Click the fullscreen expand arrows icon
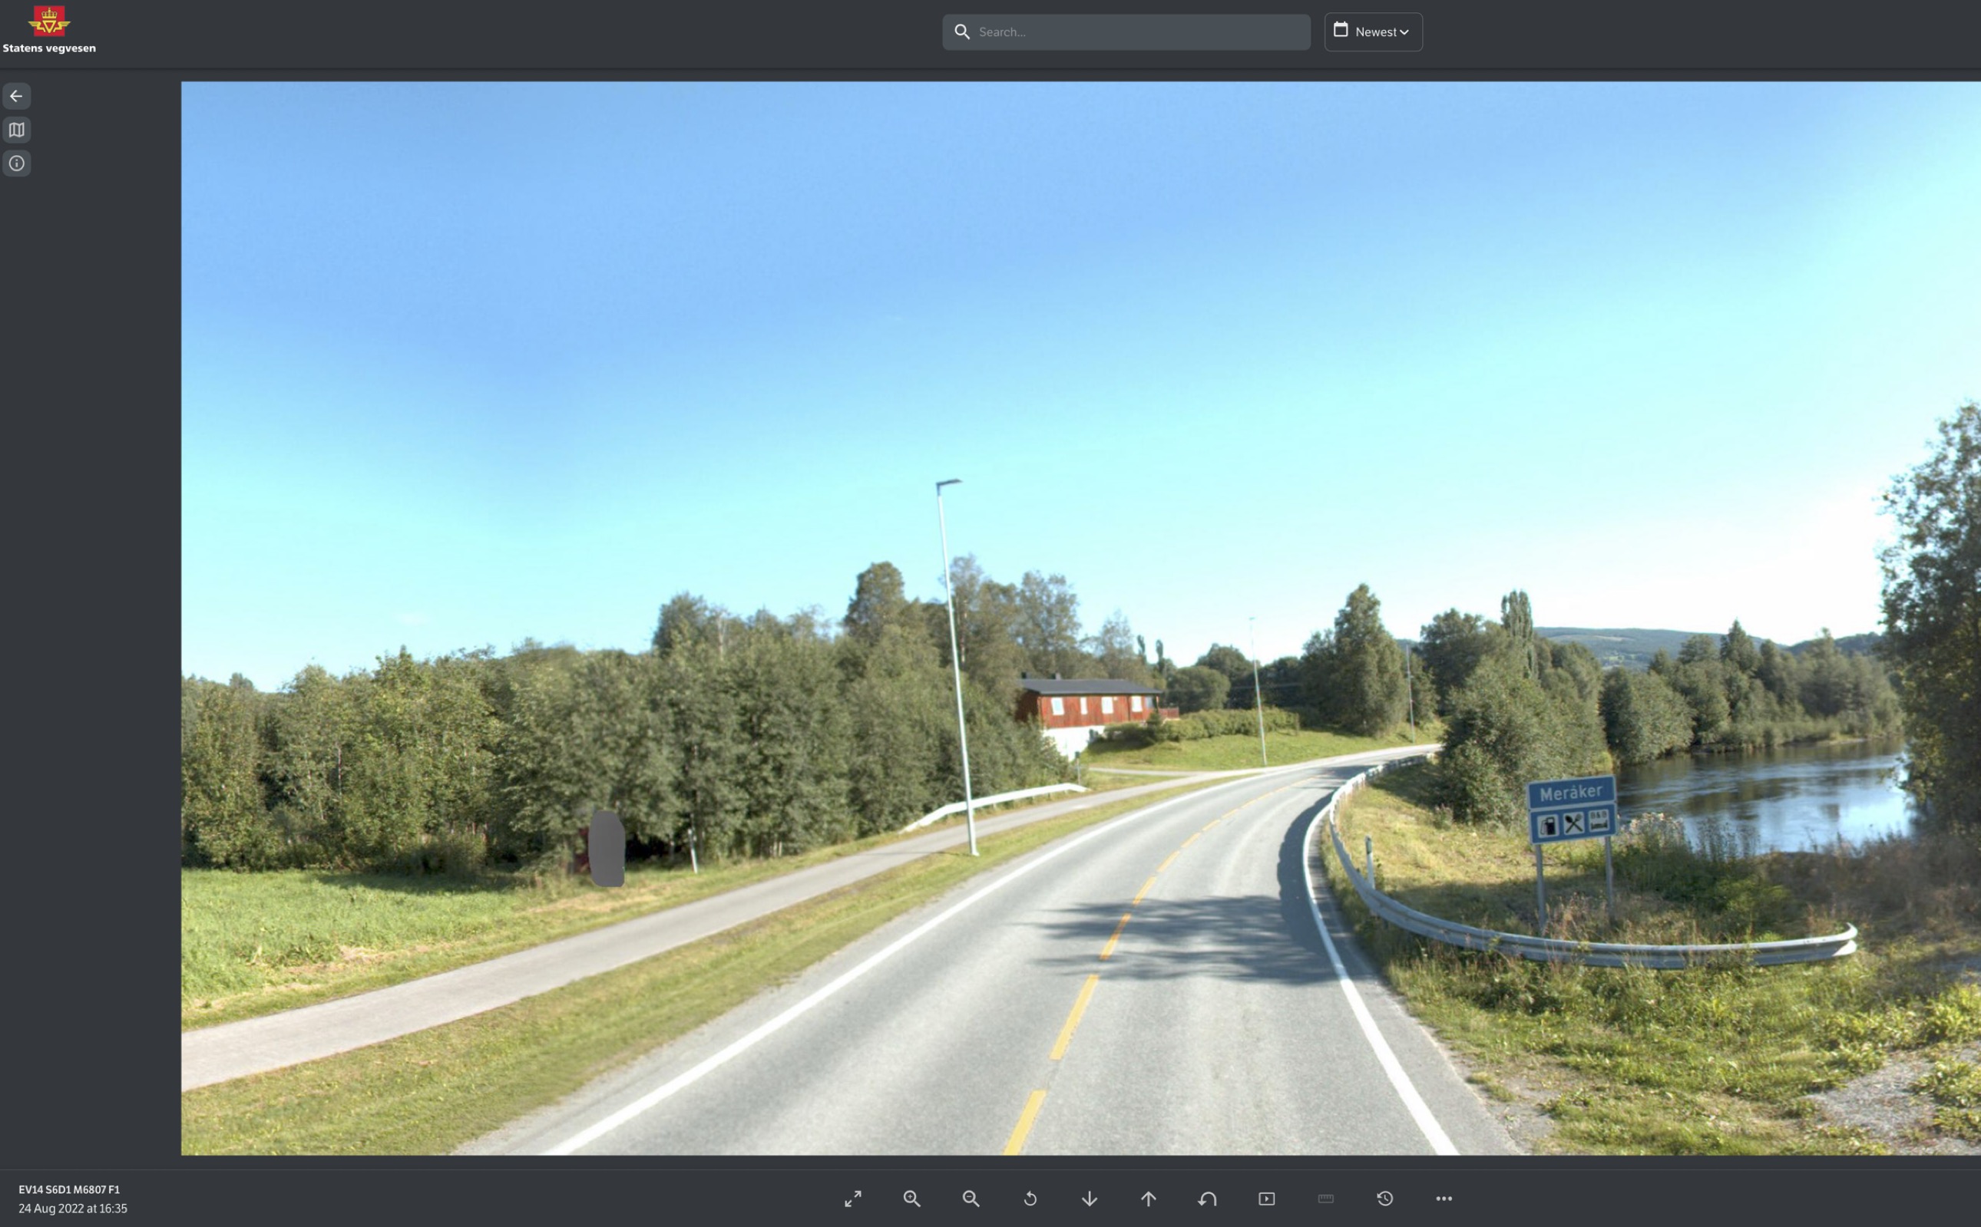 (852, 1199)
